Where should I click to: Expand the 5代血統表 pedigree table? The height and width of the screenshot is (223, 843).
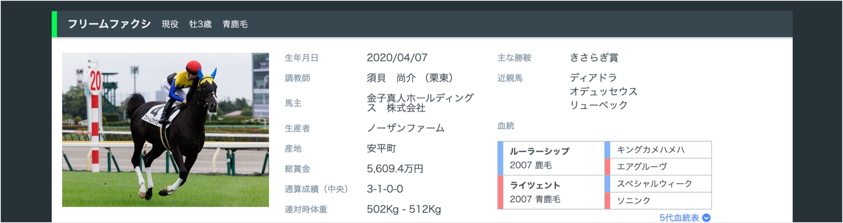[679, 218]
